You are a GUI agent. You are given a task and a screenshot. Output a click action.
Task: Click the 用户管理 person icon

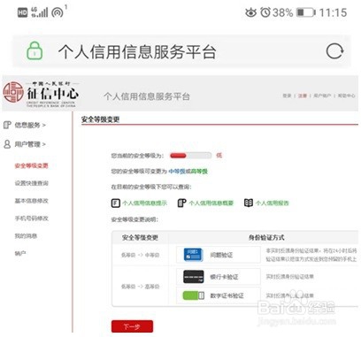pyautogui.click(x=7, y=144)
